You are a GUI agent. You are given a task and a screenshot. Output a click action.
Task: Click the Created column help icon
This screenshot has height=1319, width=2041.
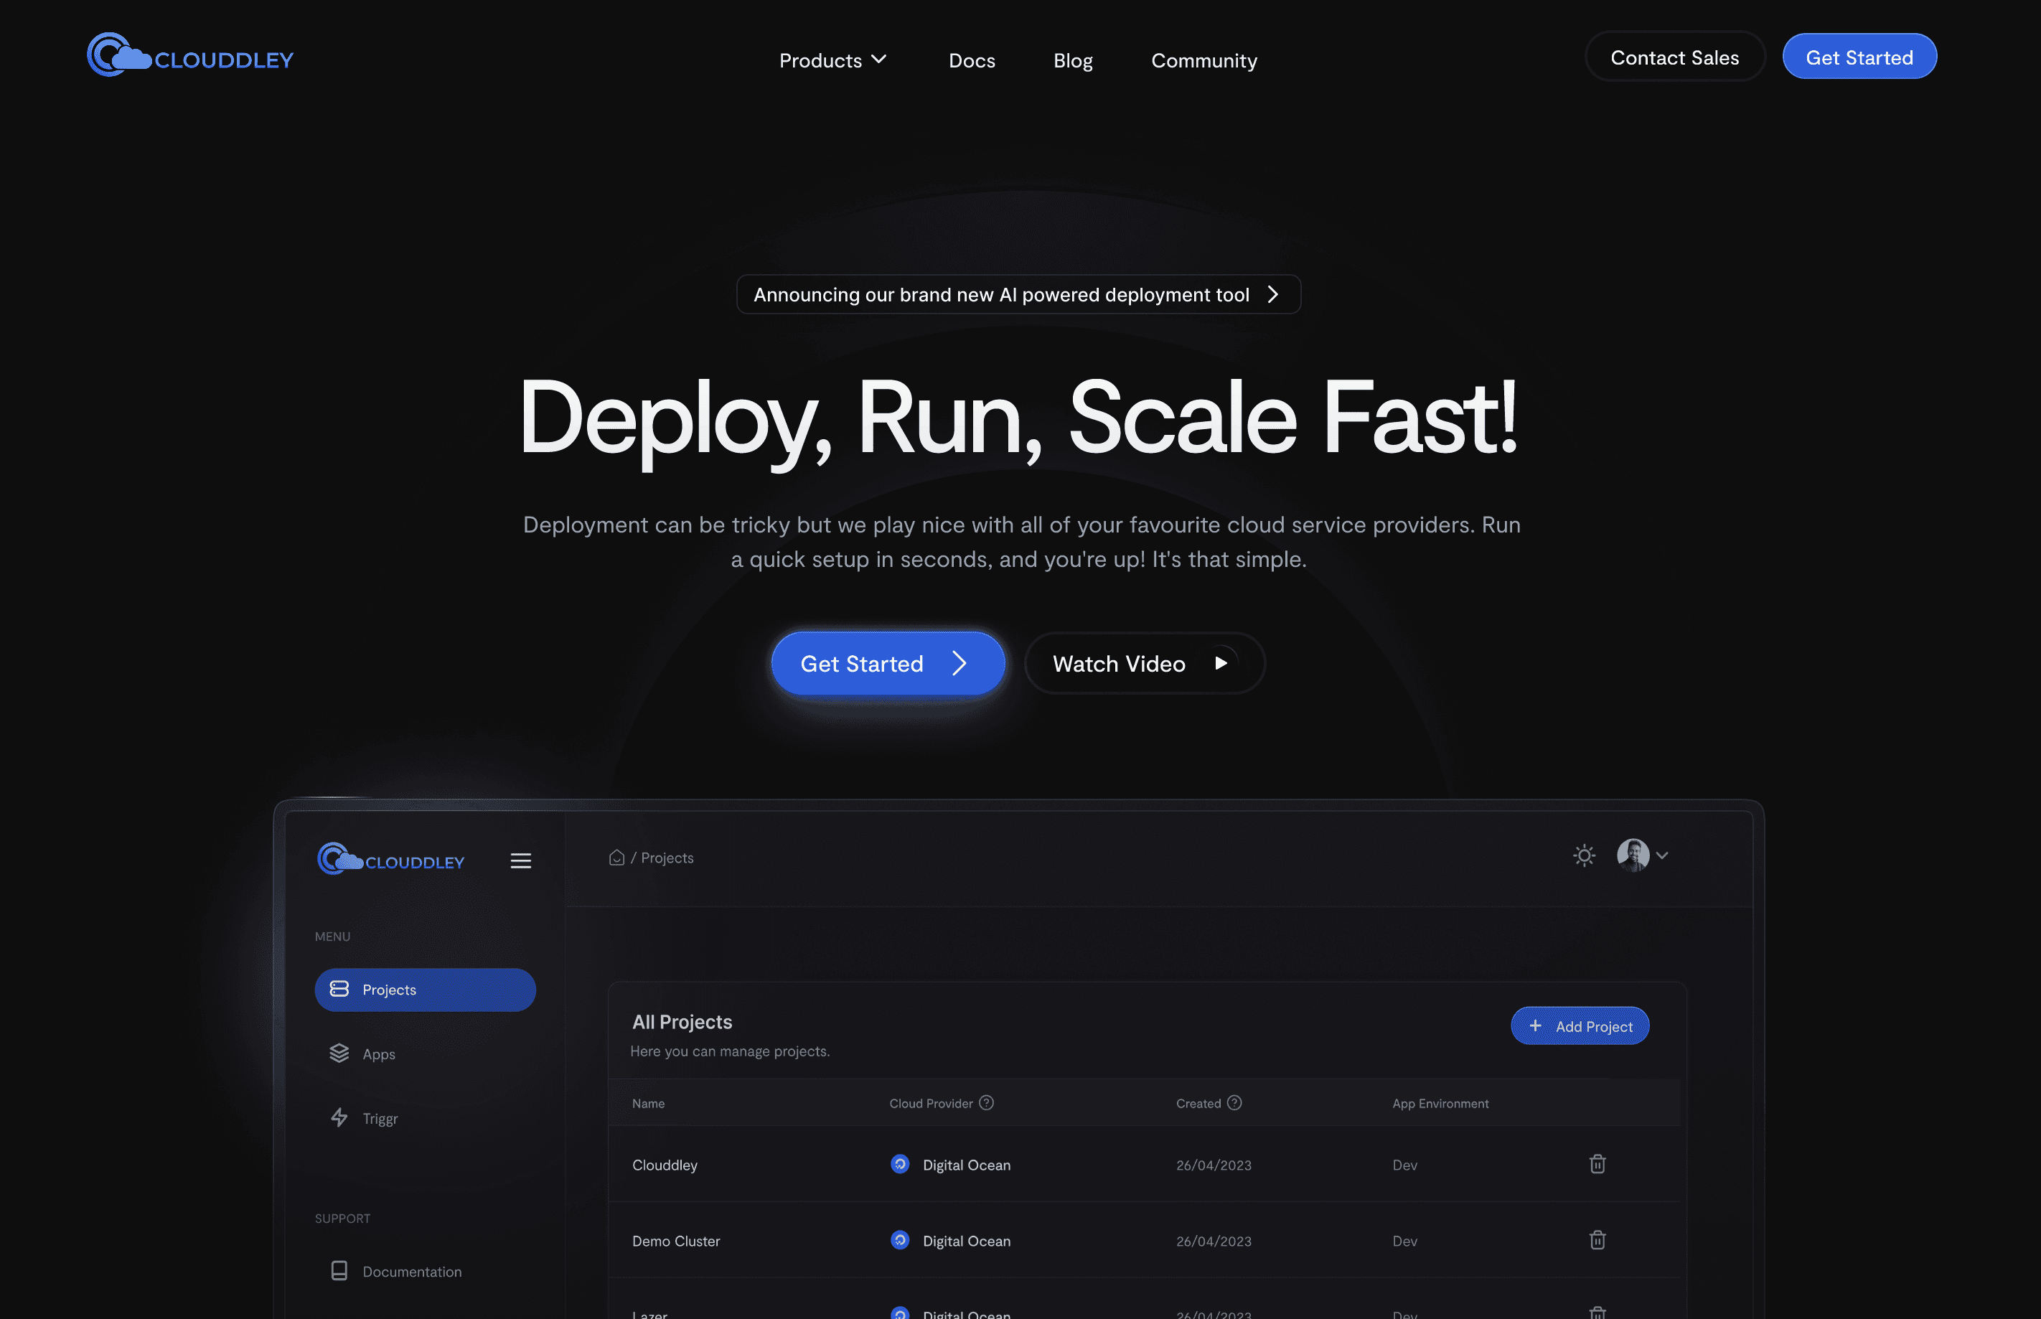pos(1234,1103)
